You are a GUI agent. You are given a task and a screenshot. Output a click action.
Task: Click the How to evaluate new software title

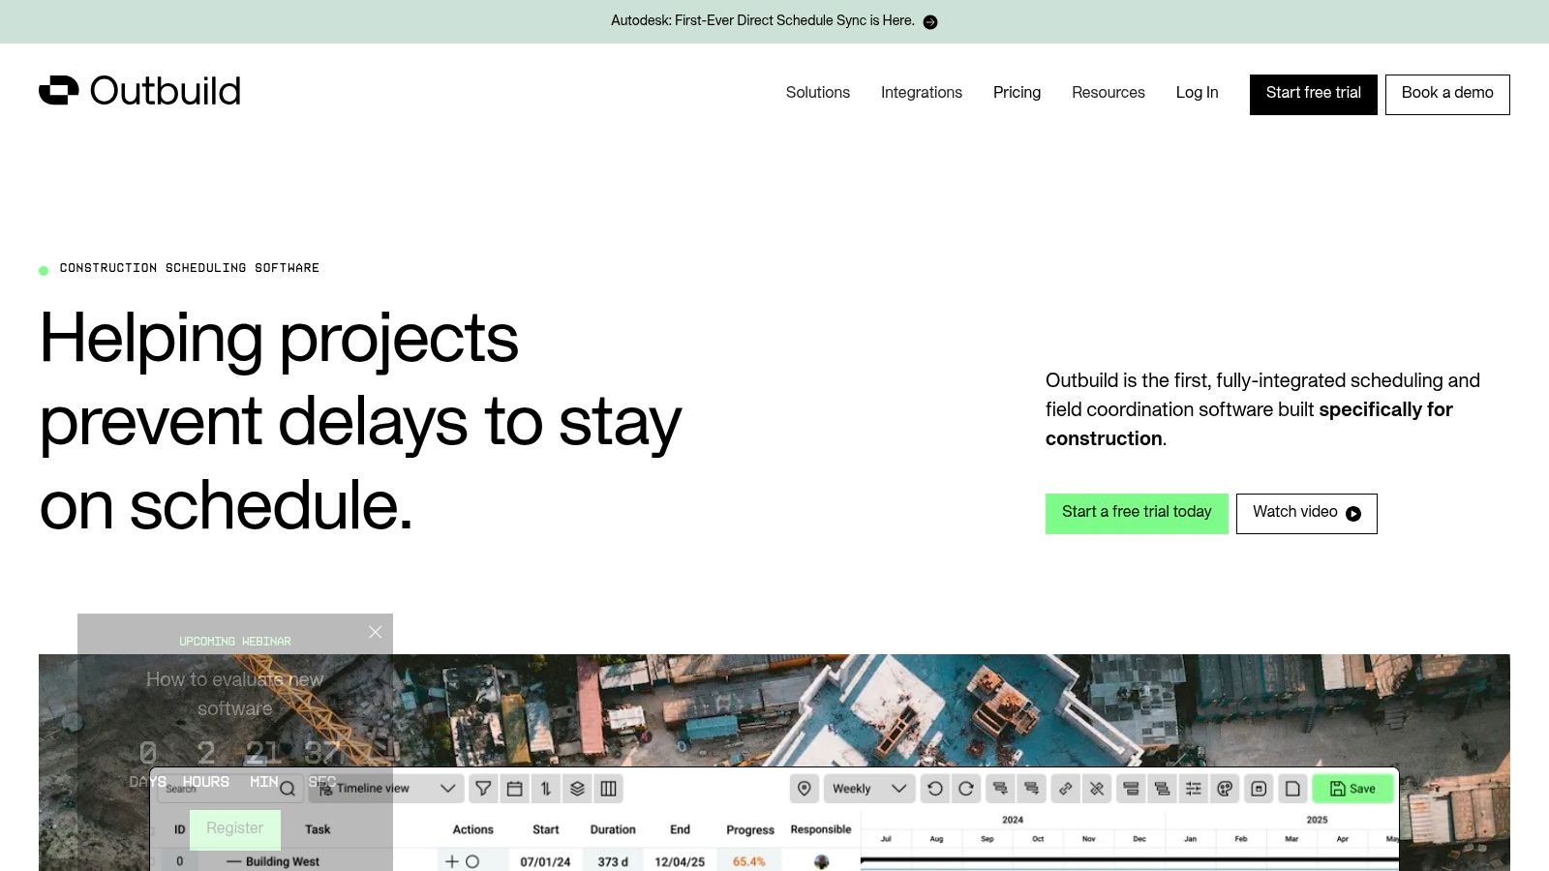point(235,694)
